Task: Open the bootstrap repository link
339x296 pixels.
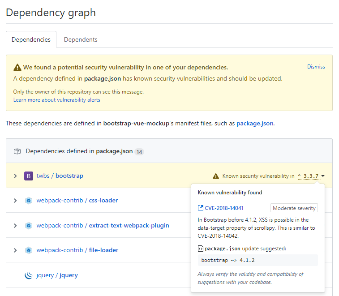Action: pyautogui.click(x=69, y=176)
